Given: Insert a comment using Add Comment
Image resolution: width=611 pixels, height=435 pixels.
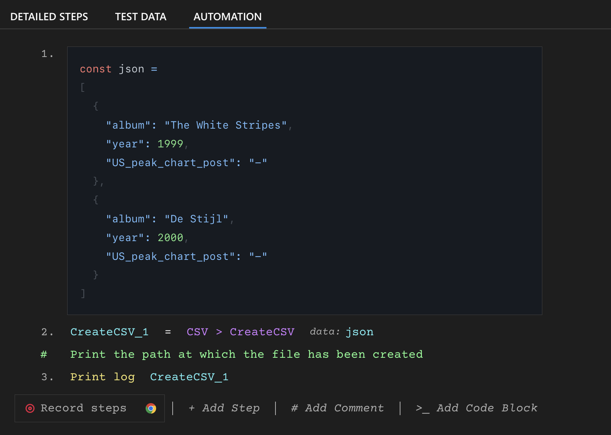Looking at the screenshot, I should [337, 408].
